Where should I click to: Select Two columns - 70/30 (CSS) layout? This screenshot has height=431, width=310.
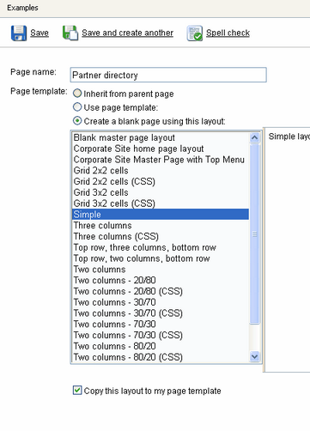coord(161,335)
